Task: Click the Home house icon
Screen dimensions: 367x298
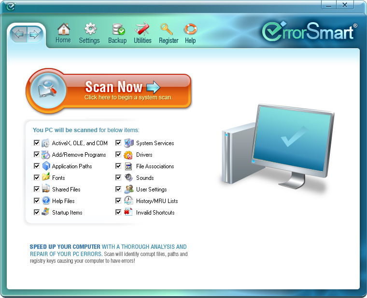Action: pyautogui.click(x=64, y=29)
